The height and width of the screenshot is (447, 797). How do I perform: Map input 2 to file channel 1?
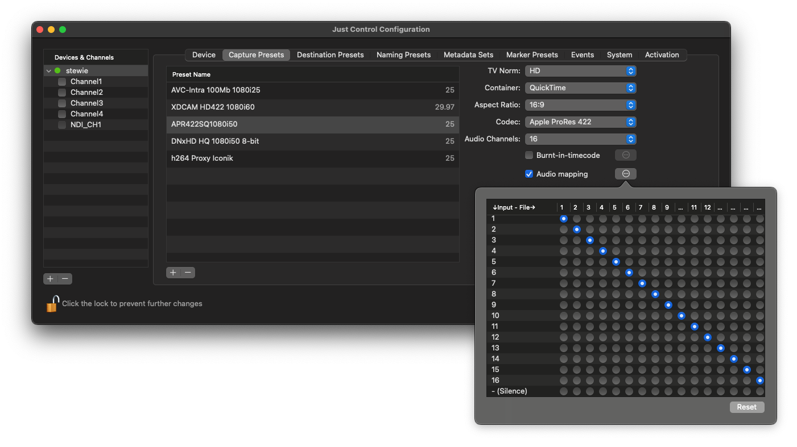coord(564,229)
